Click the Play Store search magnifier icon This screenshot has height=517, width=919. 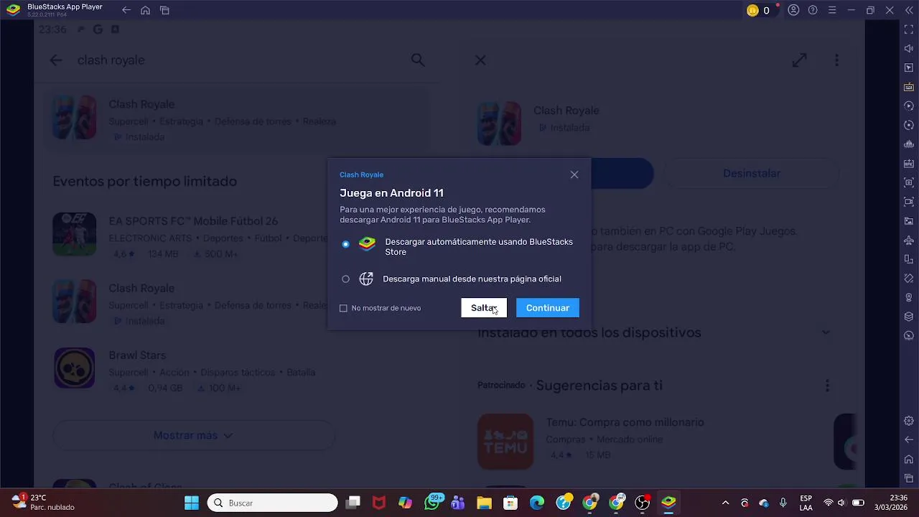point(418,60)
